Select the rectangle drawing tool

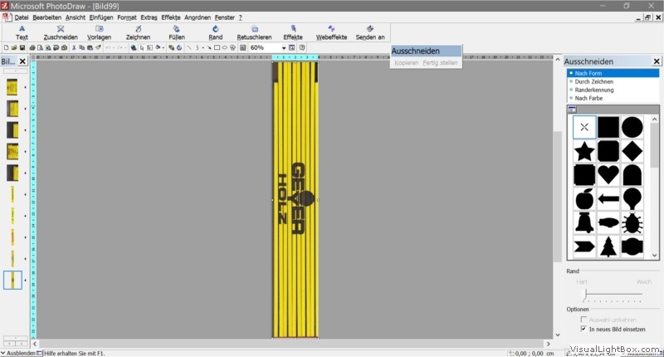point(217,48)
